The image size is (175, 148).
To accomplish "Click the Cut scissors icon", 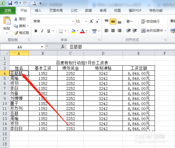I will [16, 19].
